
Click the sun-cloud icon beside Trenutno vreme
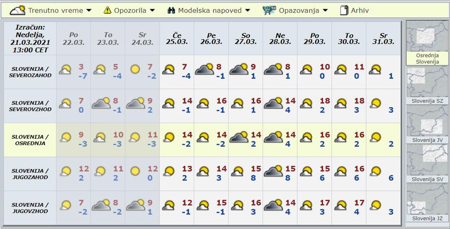(x=18, y=10)
